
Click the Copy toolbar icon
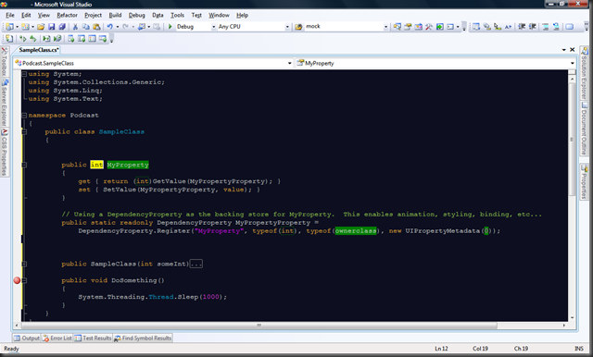click(x=86, y=27)
